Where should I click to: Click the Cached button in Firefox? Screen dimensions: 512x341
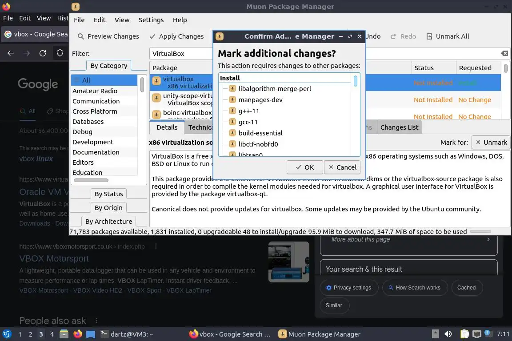pyautogui.click(x=466, y=287)
